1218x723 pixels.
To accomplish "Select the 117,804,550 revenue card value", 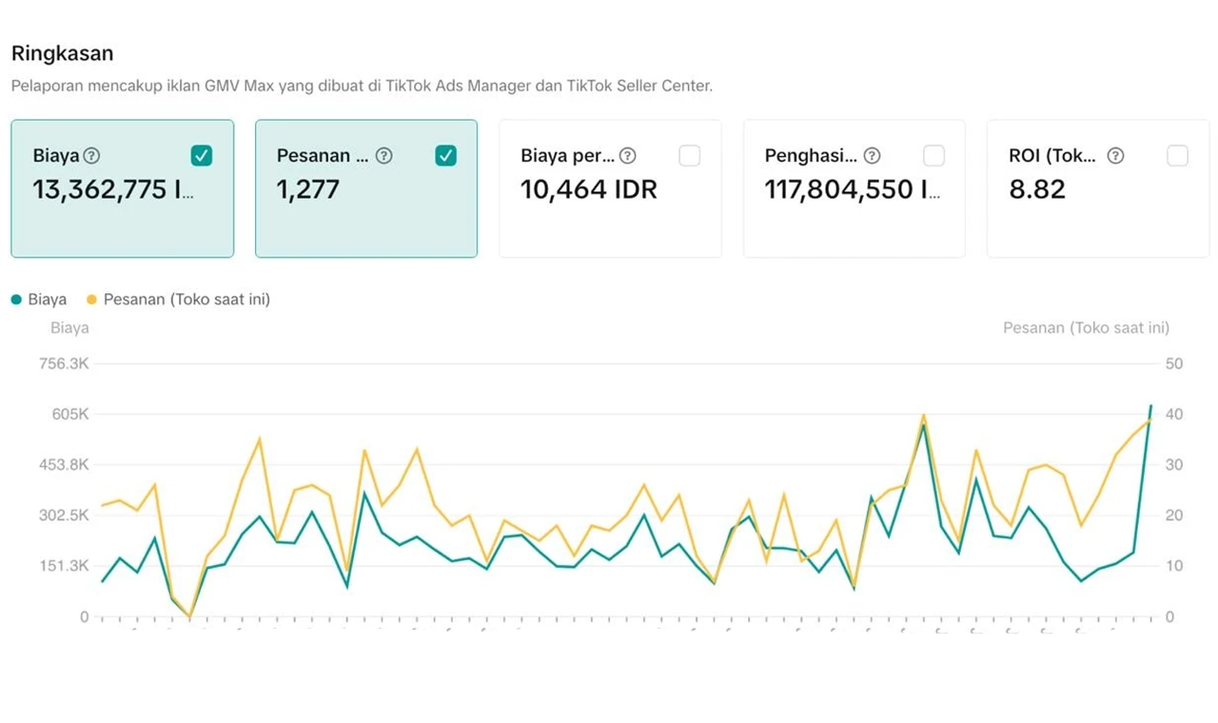I will [852, 189].
